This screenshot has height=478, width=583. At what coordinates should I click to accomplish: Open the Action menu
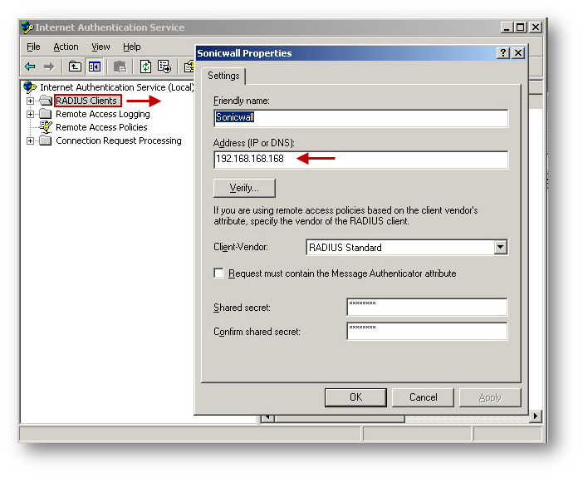66,47
